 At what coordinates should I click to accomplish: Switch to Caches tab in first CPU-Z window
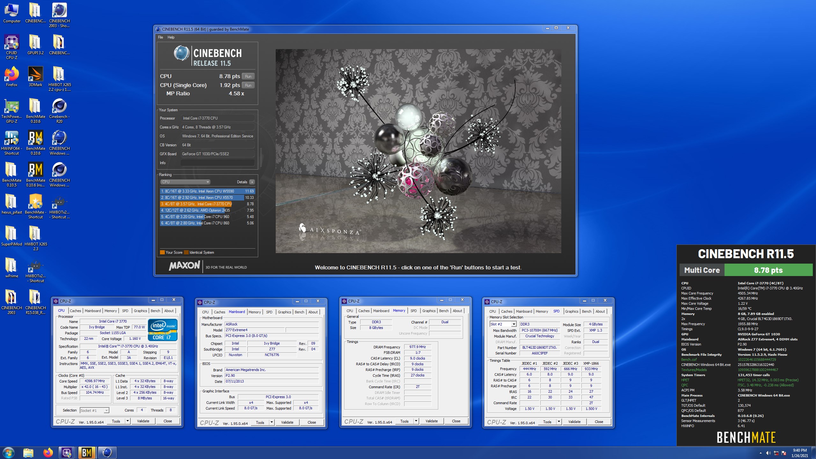click(76, 311)
